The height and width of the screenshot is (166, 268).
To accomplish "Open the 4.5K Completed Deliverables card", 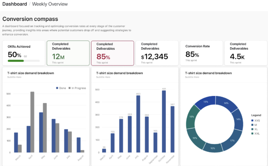I will click(x=246, y=53).
